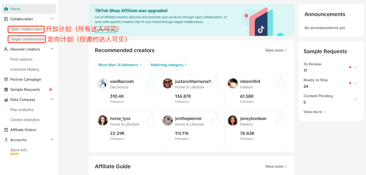The width and height of the screenshot is (366, 175).
Task: Click the nurse_lyss creator name
Action: [120, 118]
